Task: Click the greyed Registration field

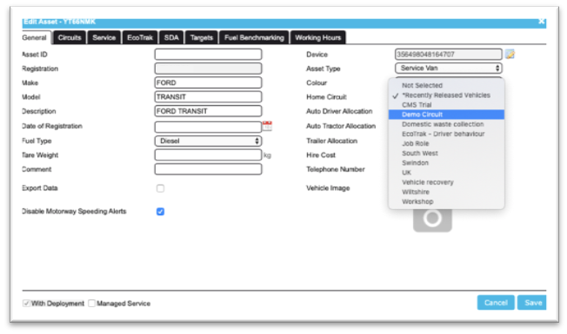Action: (x=209, y=69)
